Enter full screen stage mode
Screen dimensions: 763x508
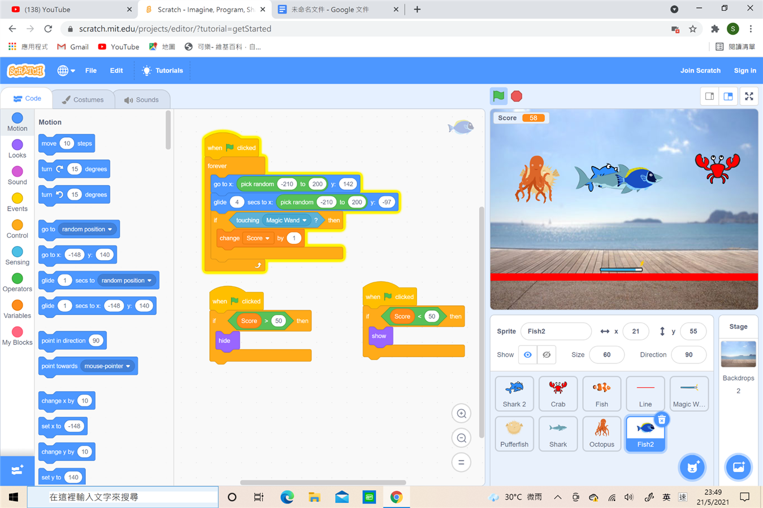(749, 97)
